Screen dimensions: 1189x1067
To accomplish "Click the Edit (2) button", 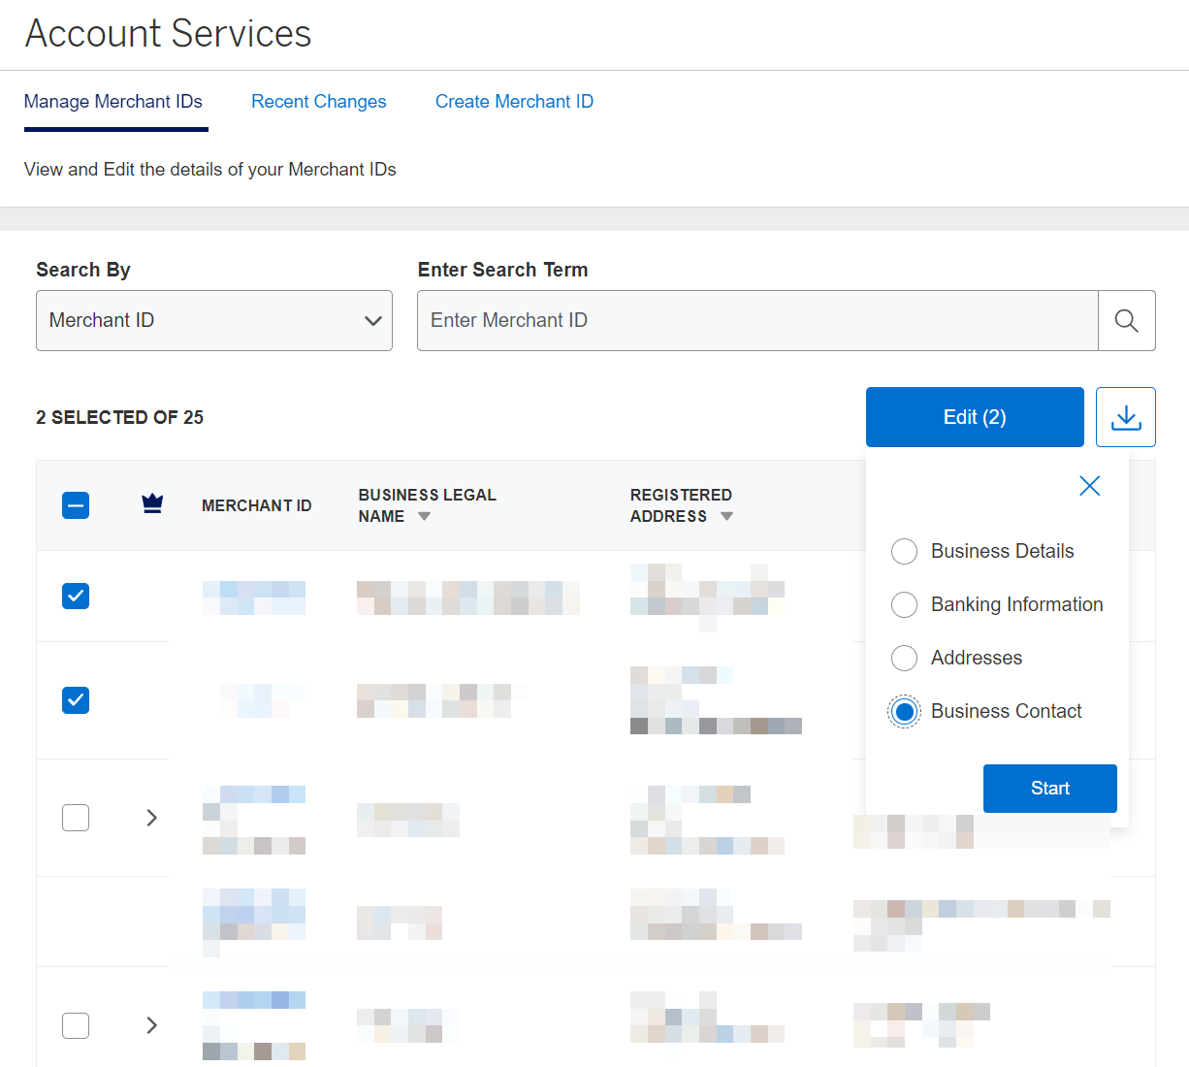I will tap(974, 416).
